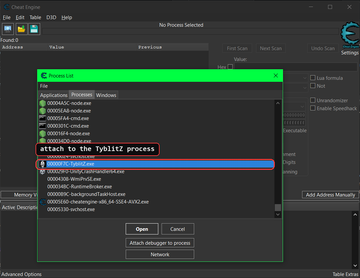The image size is (360, 278).
Task: Toggle the Not checkbox
Action: coord(313,86)
